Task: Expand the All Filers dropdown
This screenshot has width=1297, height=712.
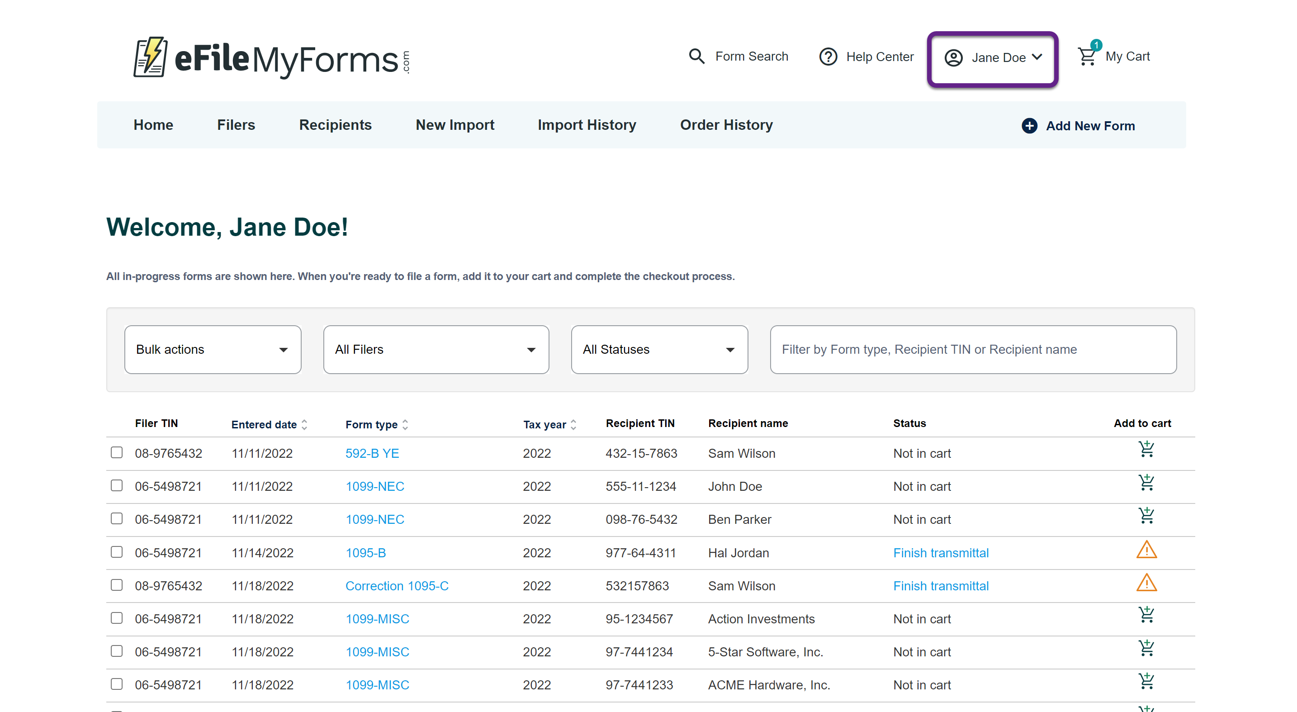Action: 435,350
